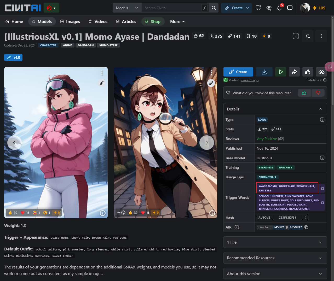Click the red region switcher badge
This screenshot has height=281, width=334.
pos(51,8)
